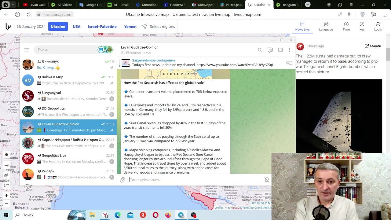Toggle silent broadcast bell icon

click(x=267, y=180)
